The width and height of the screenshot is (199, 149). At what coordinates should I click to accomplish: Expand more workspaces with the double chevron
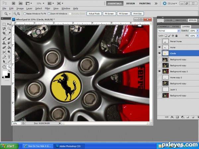click(156, 3)
